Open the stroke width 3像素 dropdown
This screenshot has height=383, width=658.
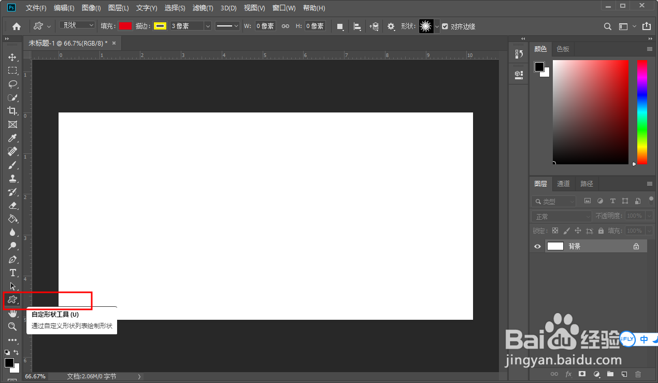tap(208, 26)
